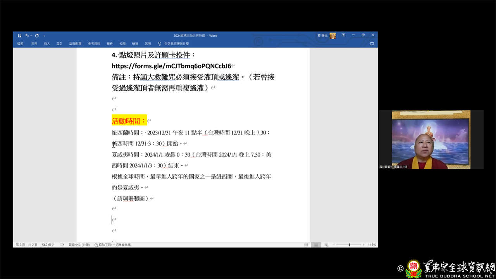Click the comments icon at ribbon right
Viewport: 496px width, 279px height.
pyautogui.click(x=372, y=44)
